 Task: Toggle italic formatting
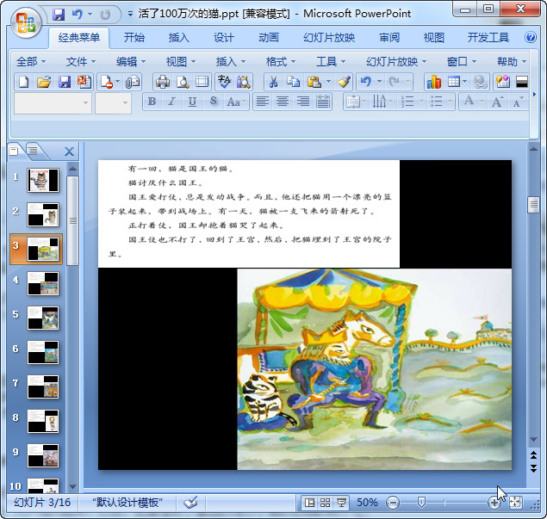tap(171, 102)
